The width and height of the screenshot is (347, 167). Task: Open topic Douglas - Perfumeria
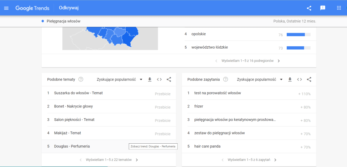click(x=72, y=146)
